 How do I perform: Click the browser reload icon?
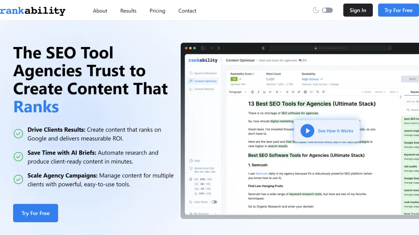click(x=390, y=48)
